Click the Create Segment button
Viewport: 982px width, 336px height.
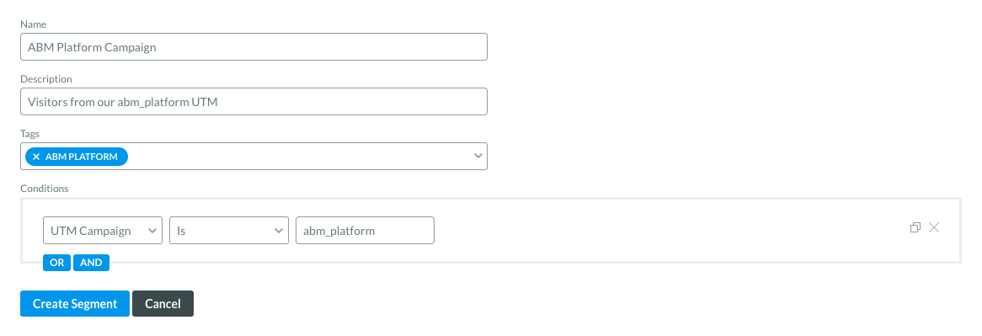[75, 303]
